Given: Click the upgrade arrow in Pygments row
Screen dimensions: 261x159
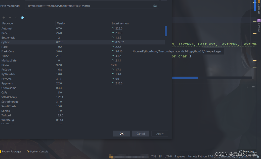Looking at the screenshot, I should pos(113,83).
